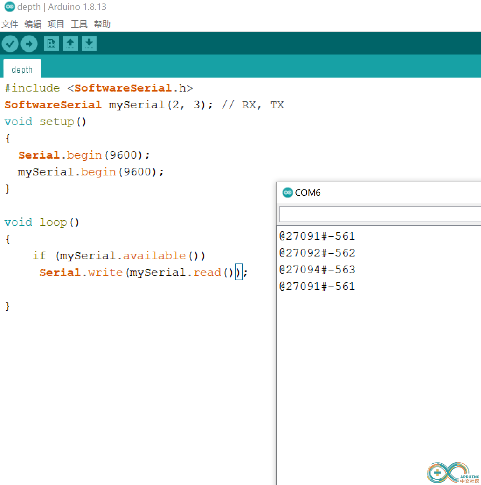Screen dimensions: 481x485
Task: Click the last @27091#-561 output line
Action: 318,287
